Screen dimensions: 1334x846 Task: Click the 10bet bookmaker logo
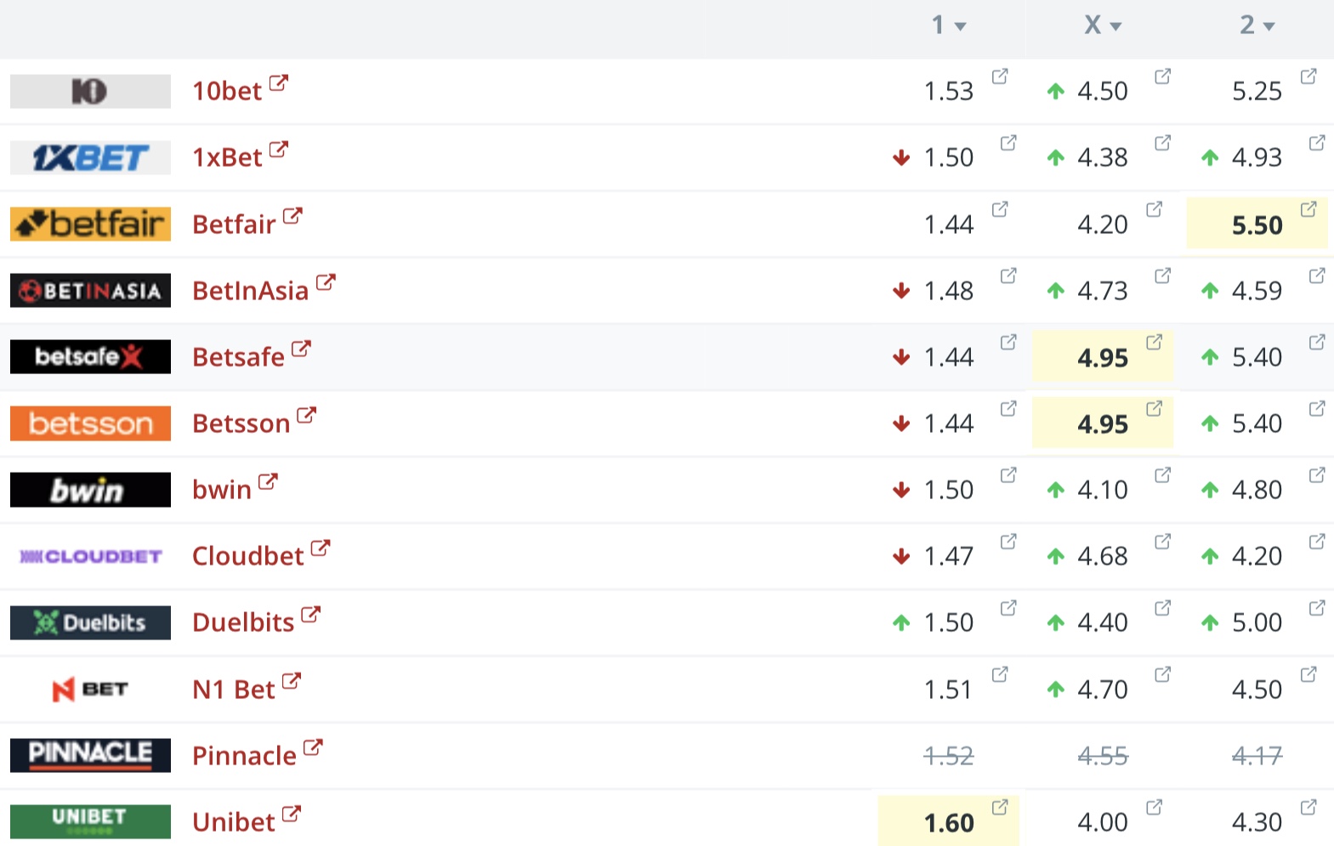pyautogui.click(x=90, y=91)
